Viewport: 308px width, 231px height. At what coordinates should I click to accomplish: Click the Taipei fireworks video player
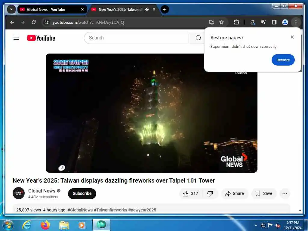coord(152,113)
